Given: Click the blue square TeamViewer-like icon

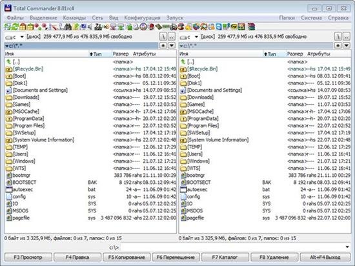Looking at the screenshot, I should click(x=219, y=26).
